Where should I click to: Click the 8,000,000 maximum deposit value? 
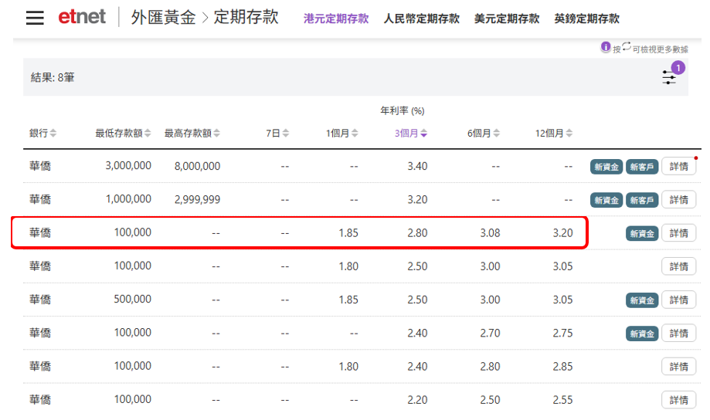point(198,166)
